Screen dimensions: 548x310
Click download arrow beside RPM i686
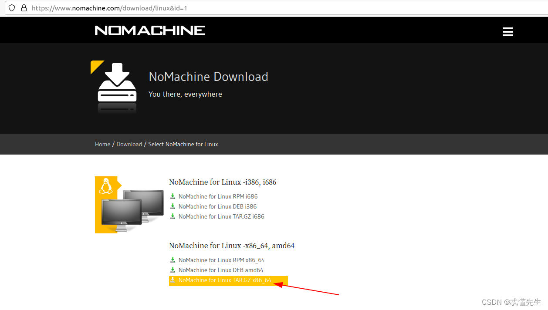[173, 196]
